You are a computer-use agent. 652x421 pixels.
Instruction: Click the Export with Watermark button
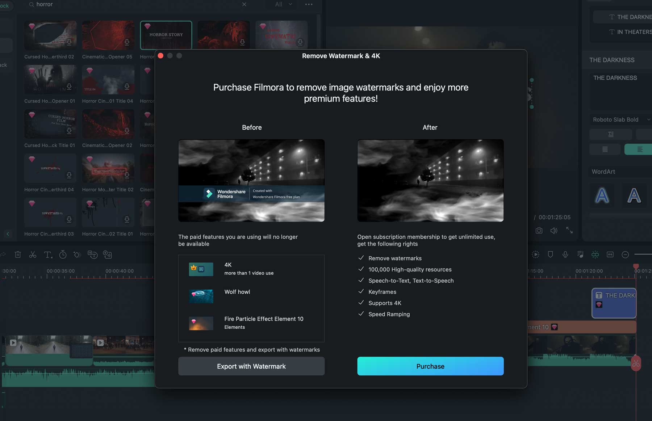[x=251, y=366]
